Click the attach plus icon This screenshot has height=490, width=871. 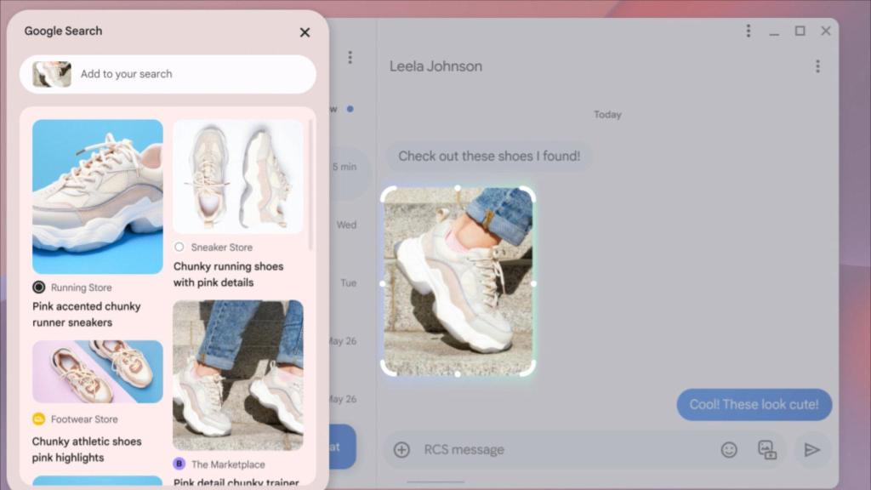(401, 450)
